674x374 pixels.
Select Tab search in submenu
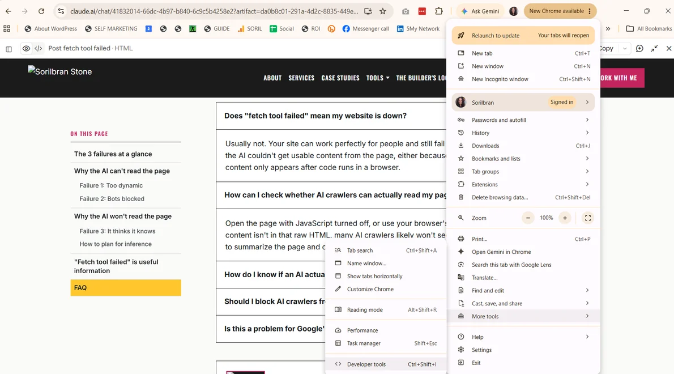386,250
